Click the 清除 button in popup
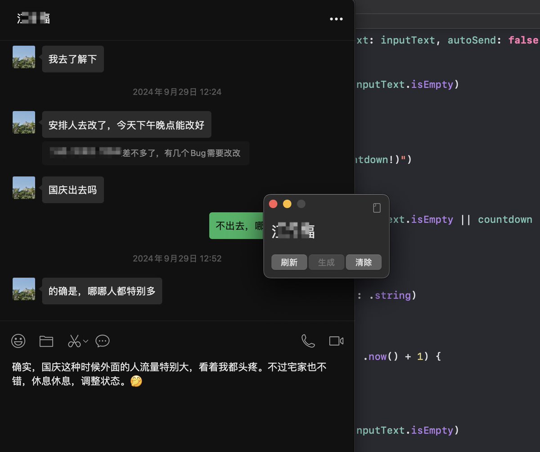 [364, 262]
